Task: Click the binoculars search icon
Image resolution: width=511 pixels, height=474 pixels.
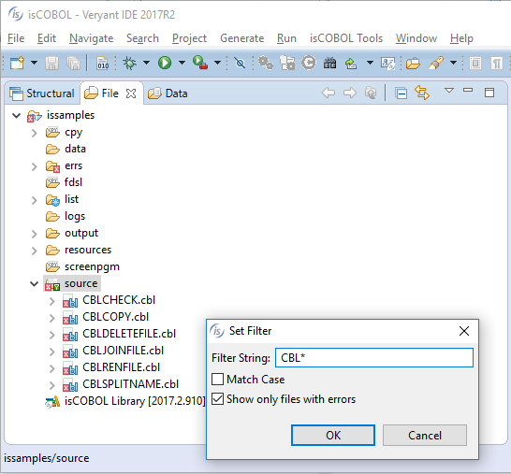Action: click(329, 63)
